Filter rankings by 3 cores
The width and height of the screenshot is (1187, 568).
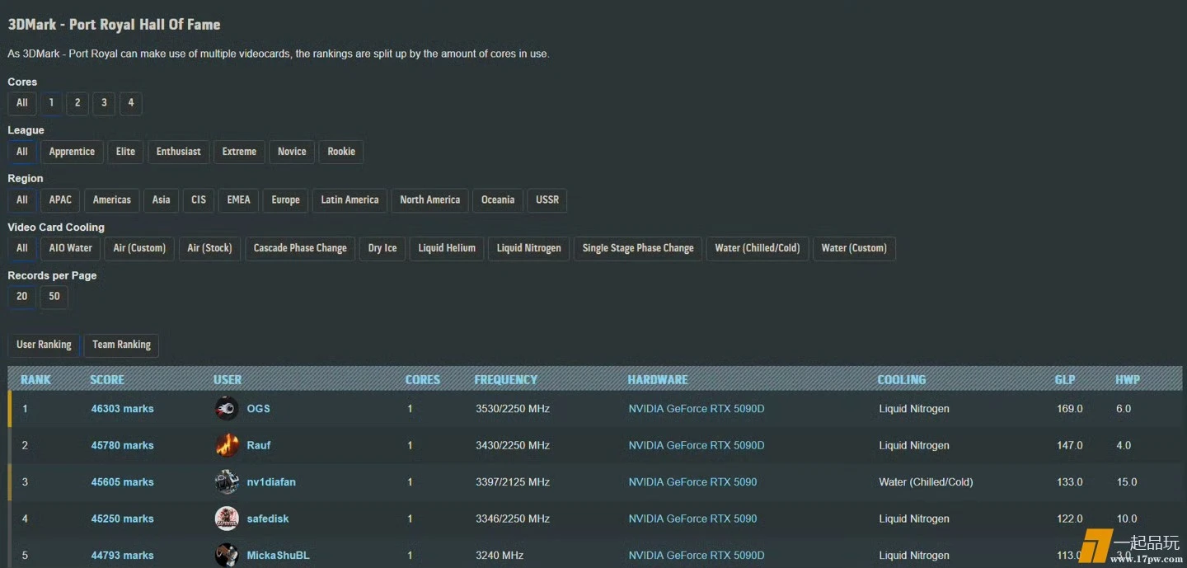104,103
